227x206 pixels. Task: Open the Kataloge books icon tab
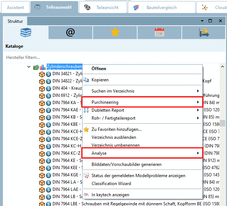pyautogui.click(x=26, y=33)
